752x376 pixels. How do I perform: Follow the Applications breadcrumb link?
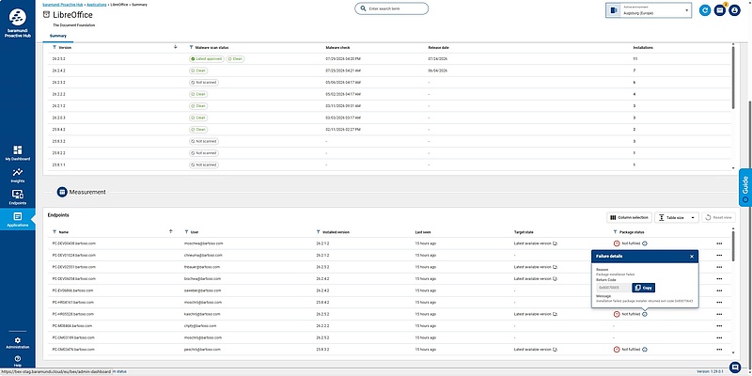coord(97,5)
